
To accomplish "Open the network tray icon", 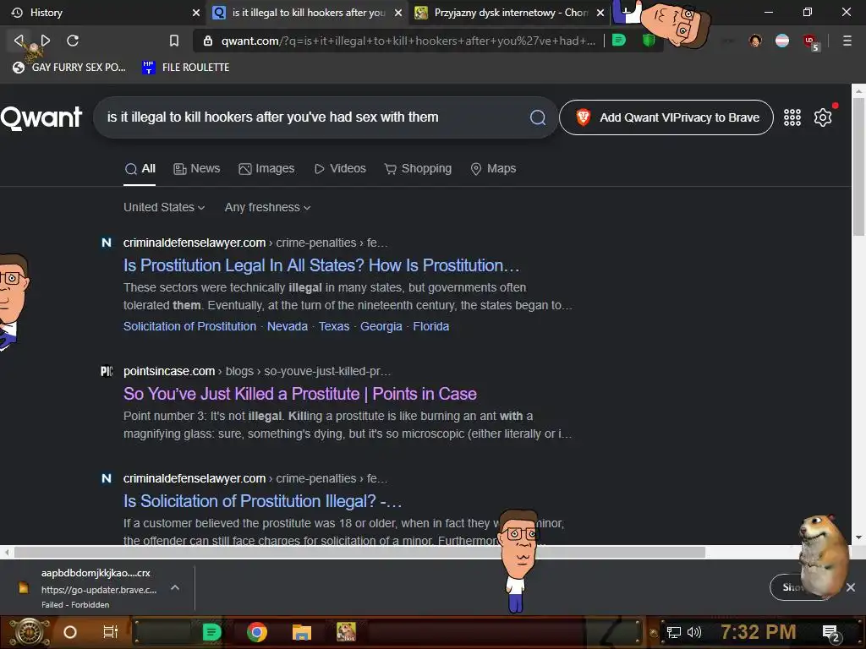I will pyautogui.click(x=674, y=632).
